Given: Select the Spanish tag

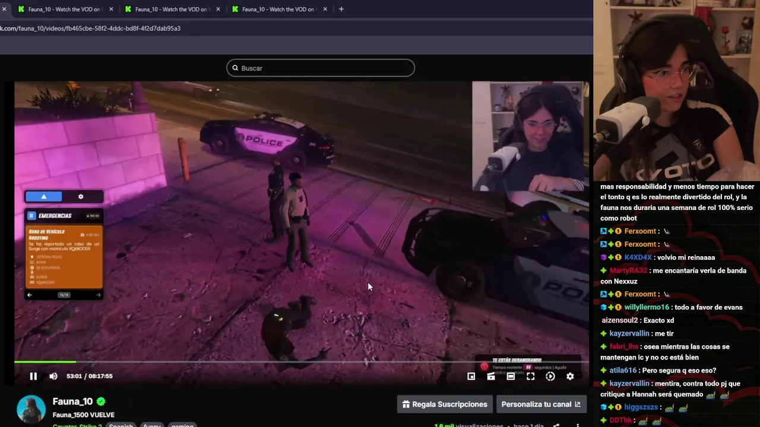Looking at the screenshot, I should coord(121,425).
